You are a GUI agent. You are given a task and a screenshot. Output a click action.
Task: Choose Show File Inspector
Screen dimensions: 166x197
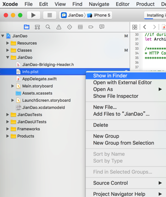pyautogui.click(x=126, y=96)
